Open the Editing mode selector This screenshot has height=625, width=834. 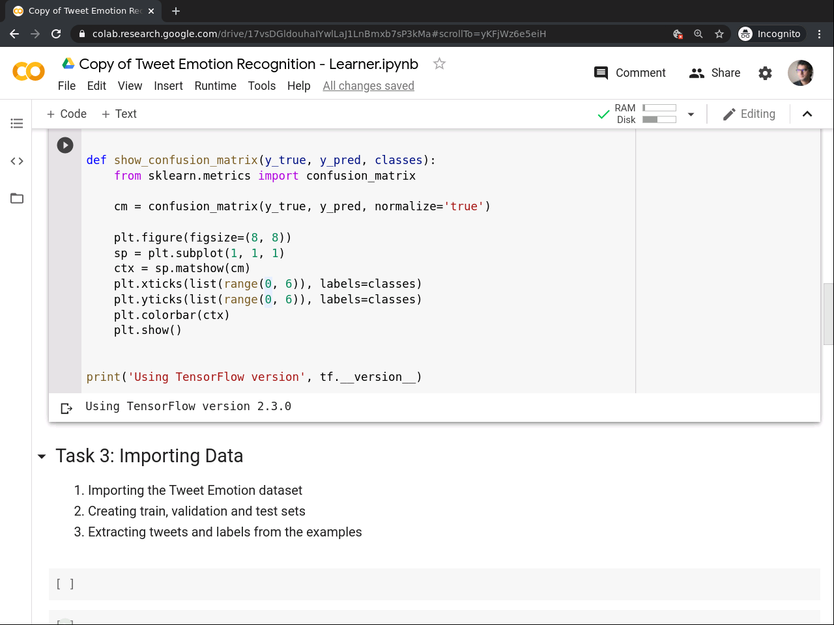click(x=749, y=114)
